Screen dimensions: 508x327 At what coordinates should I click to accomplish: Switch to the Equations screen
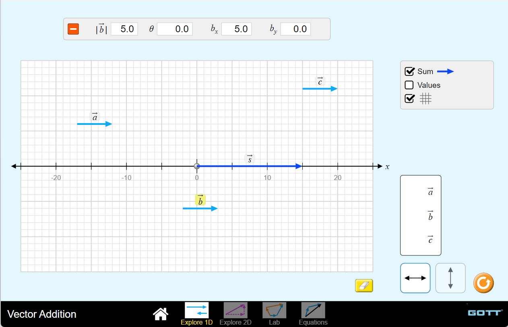pos(313,314)
